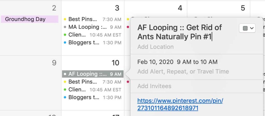Screen dimensions: 265x116
Task: Click the gray calendar color swatch
Action: pos(245,28)
